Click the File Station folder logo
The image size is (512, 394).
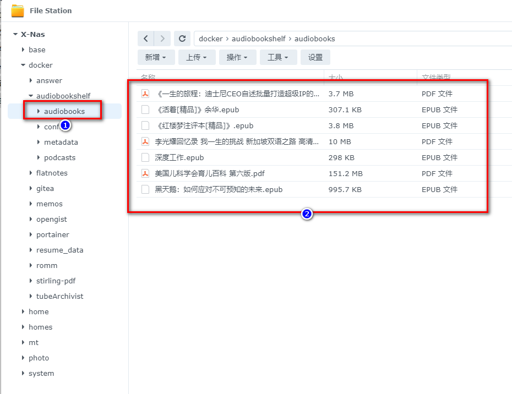click(x=18, y=10)
